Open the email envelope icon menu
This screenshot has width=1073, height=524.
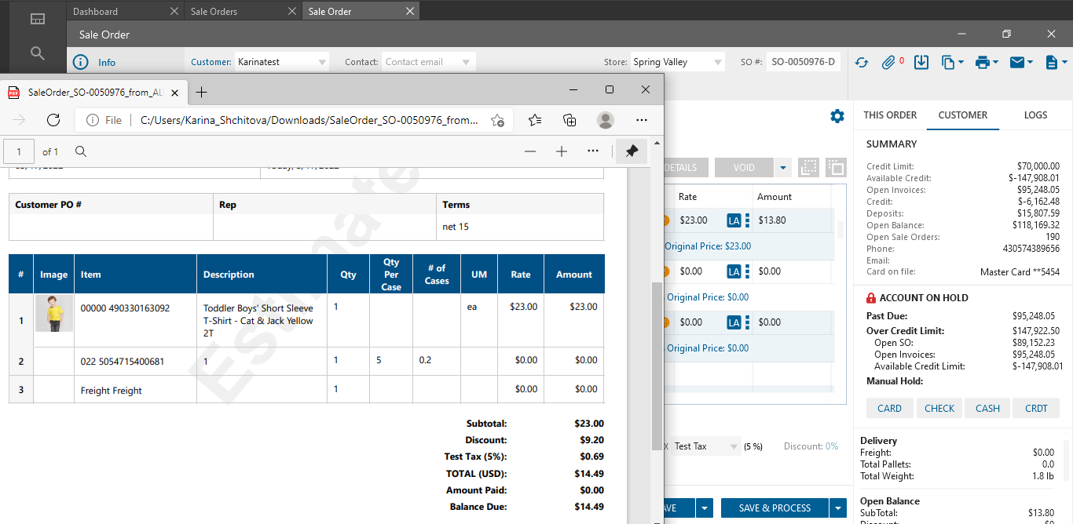pyautogui.click(x=1021, y=62)
